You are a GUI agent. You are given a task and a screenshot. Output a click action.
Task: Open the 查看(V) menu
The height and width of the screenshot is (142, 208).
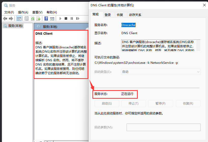(37, 12)
